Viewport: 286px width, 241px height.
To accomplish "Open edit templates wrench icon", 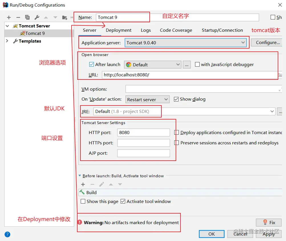I will click(x=37, y=17).
